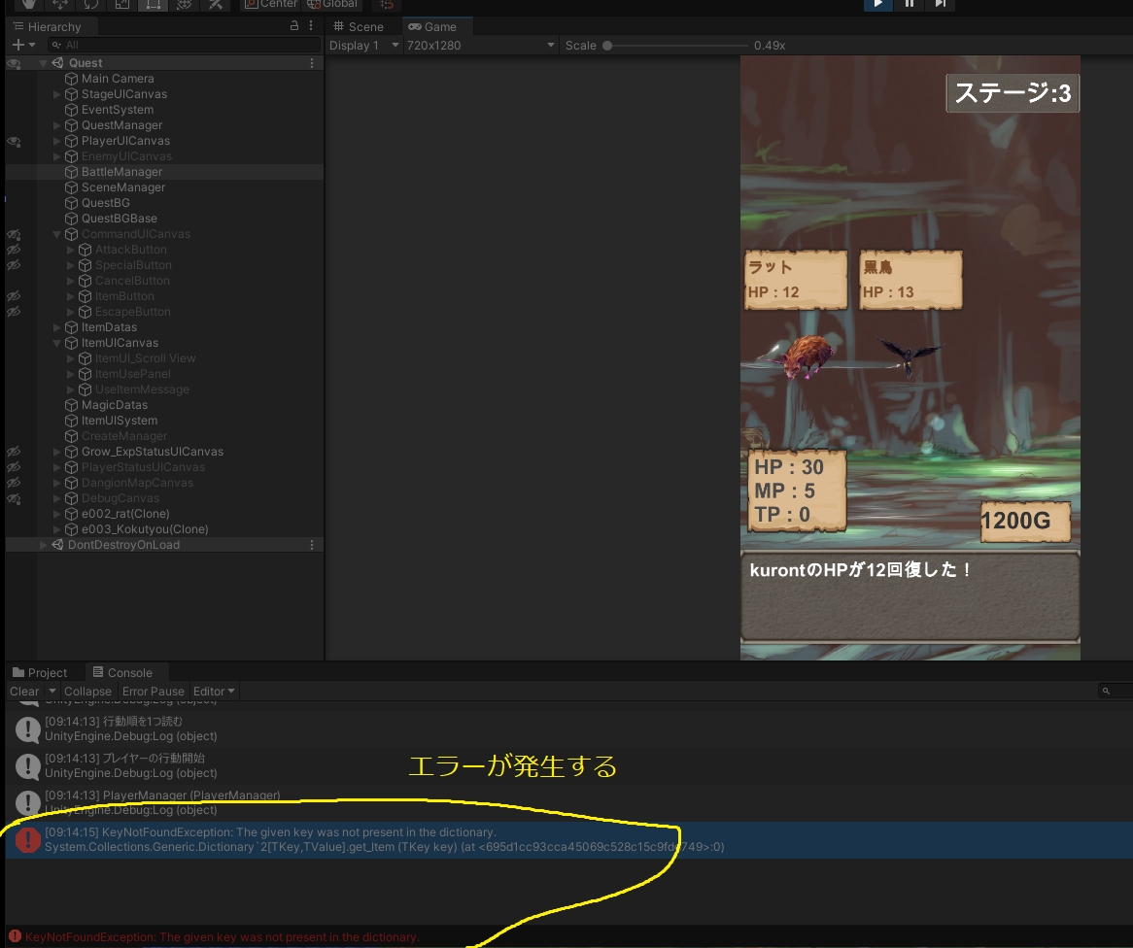Image resolution: width=1133 pixels, height=948 pixels.
Task: Expand the e002_rat(Clone) object
Action: tap(57, 514)
